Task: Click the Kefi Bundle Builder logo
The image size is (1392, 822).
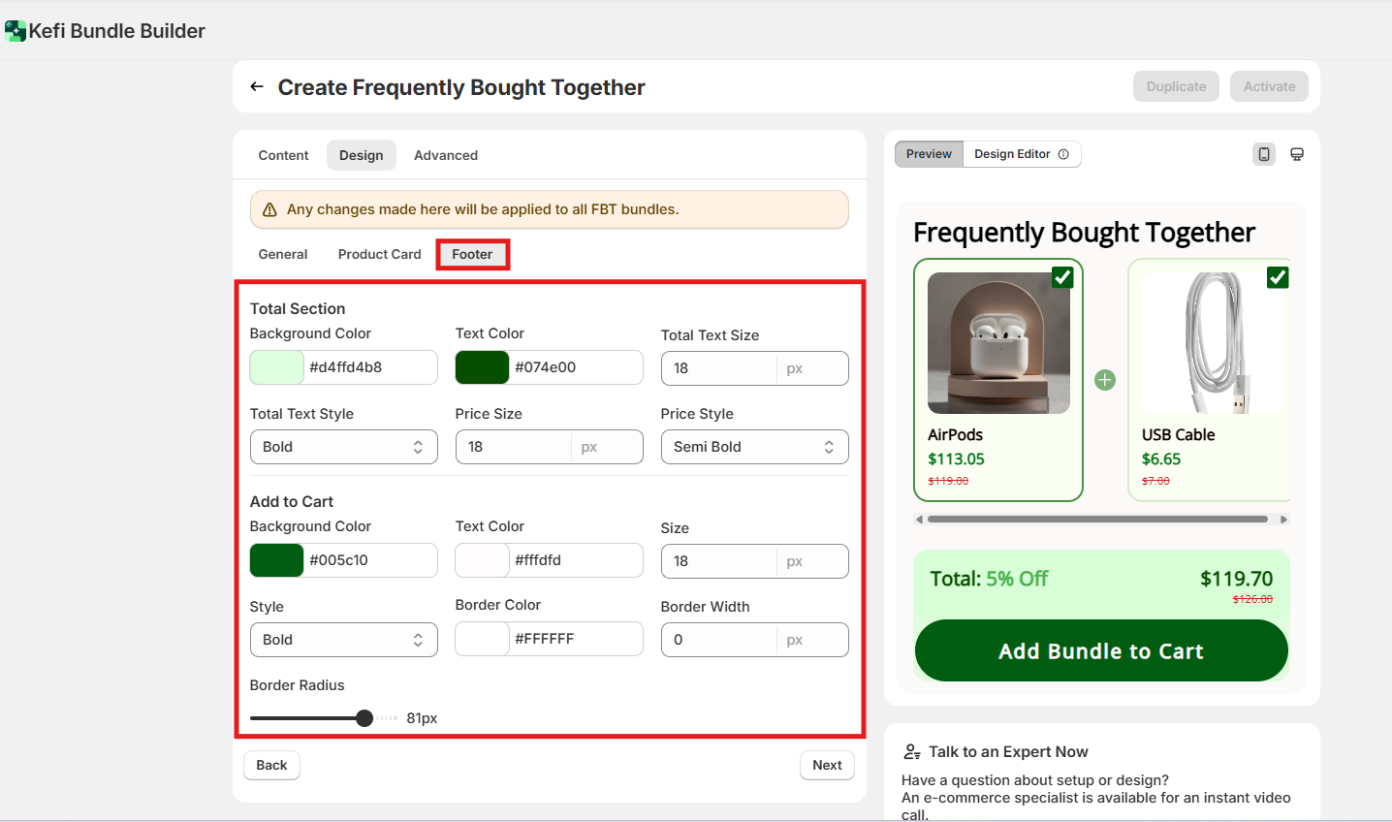Action: click(16, 31)
